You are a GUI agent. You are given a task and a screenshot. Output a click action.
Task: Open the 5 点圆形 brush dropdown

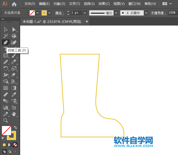[146, 13]
